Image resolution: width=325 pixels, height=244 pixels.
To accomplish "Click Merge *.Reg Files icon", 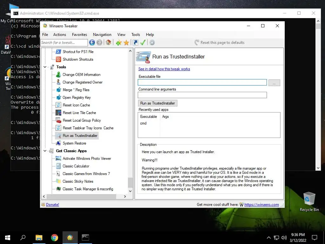I will pos(58,90).
